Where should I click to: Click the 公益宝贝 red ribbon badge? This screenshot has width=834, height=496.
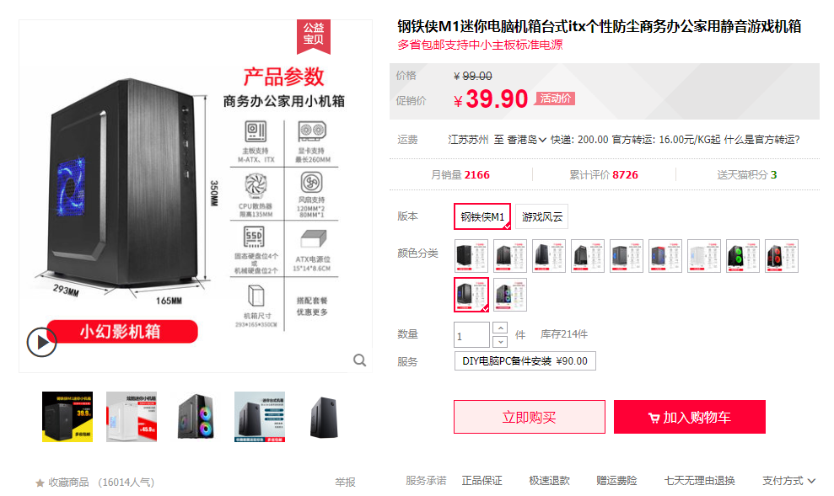314,36
